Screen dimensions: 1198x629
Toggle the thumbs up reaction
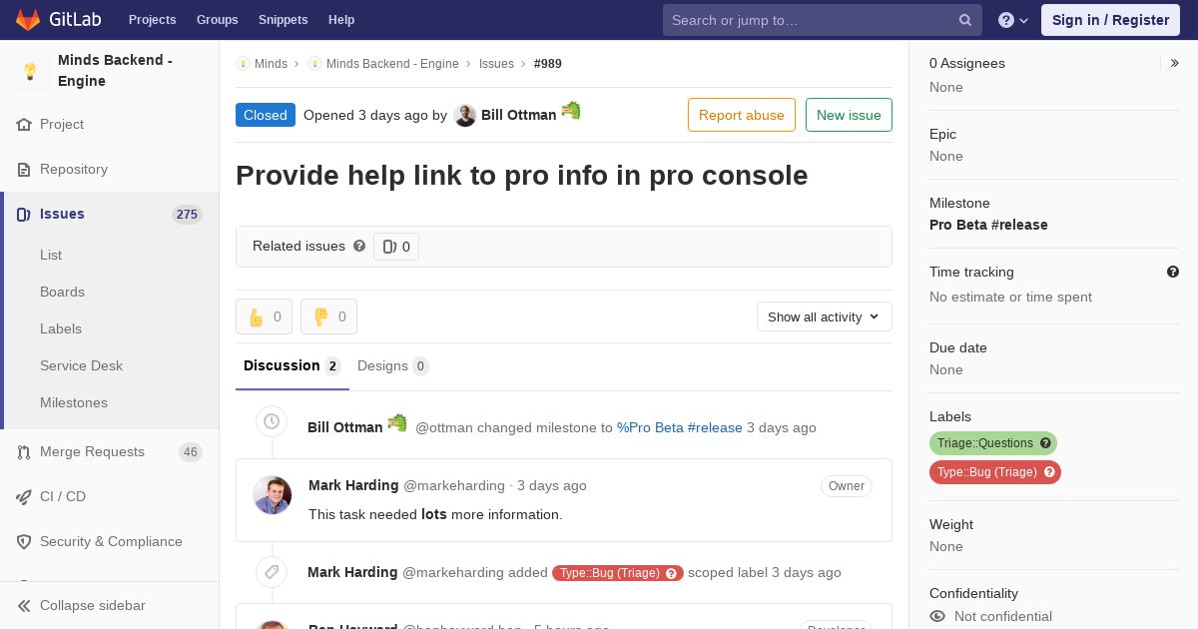pos(264,317)
